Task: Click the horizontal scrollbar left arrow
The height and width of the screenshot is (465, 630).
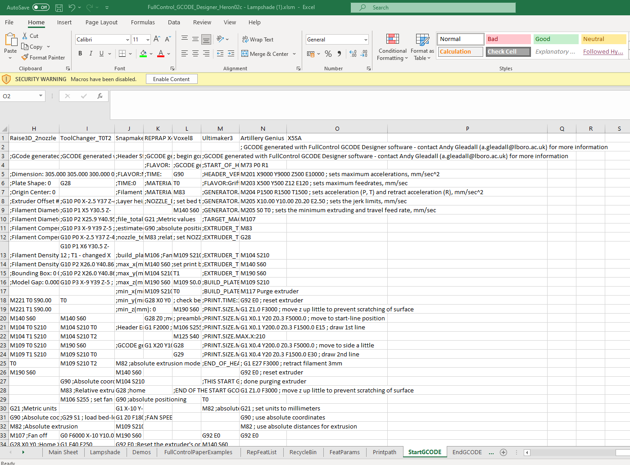Action: [527, 452]
